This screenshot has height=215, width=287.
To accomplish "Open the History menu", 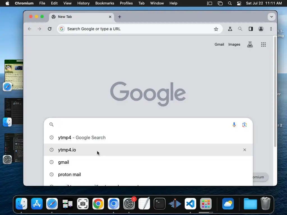I will 83,3.
